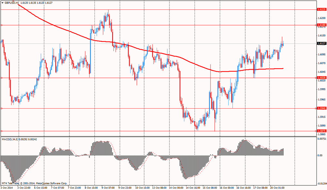Click the 1.6095 price scale value
The height and width of the screenshot is (190, 327).
(321, 54)
